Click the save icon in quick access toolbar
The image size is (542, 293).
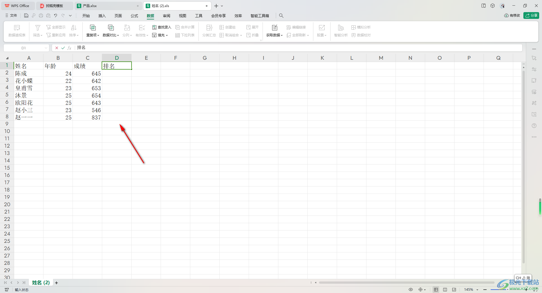click(x=26, y=16)
